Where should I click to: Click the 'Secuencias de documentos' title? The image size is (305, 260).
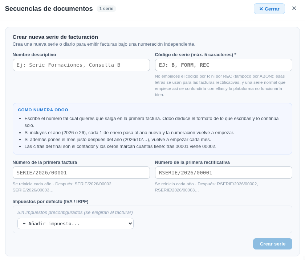click(x=49, y=9)
